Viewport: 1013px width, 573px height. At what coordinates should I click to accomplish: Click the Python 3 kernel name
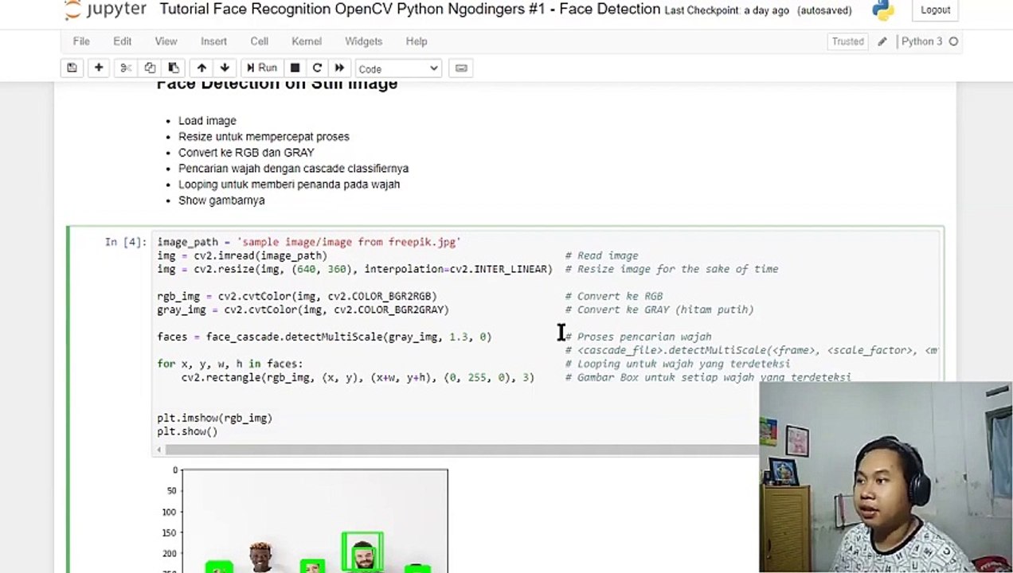coord(921,41)
